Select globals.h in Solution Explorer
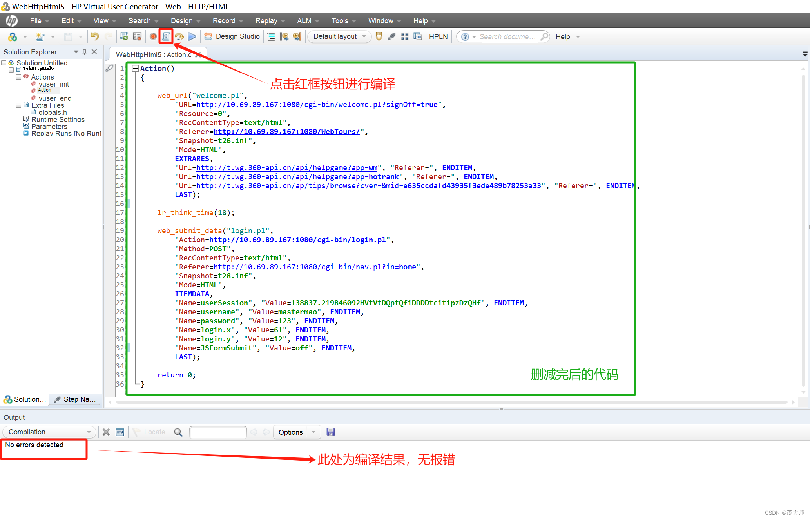 point(53,112)
